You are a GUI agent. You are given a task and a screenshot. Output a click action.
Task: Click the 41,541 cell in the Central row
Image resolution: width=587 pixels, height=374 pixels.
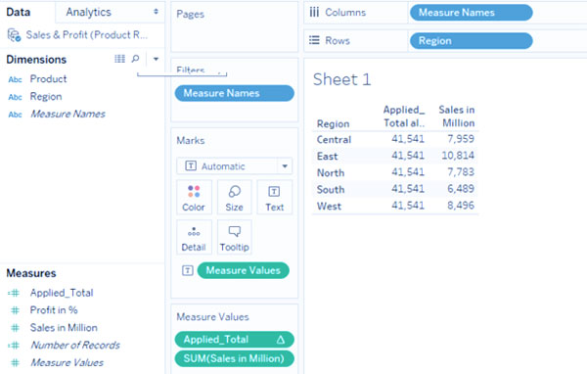coord(408,139)
